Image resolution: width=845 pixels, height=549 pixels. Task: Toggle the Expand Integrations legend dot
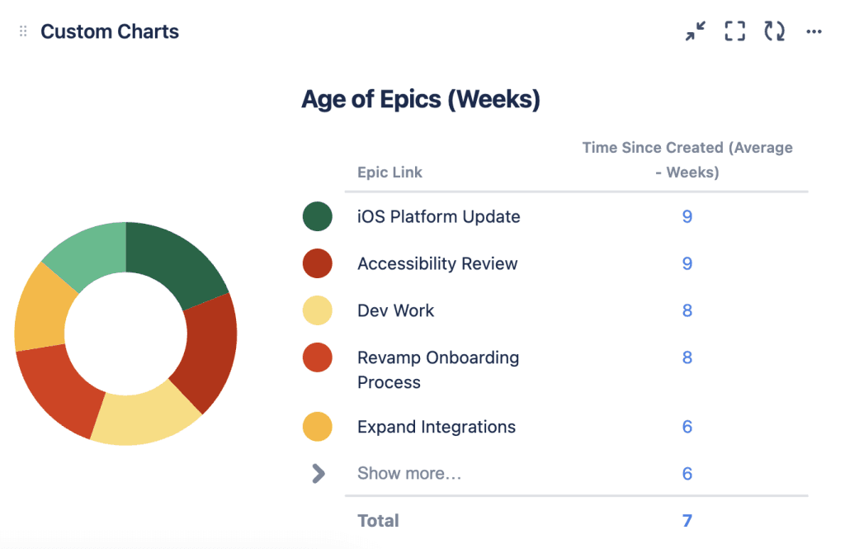[318, 427]
